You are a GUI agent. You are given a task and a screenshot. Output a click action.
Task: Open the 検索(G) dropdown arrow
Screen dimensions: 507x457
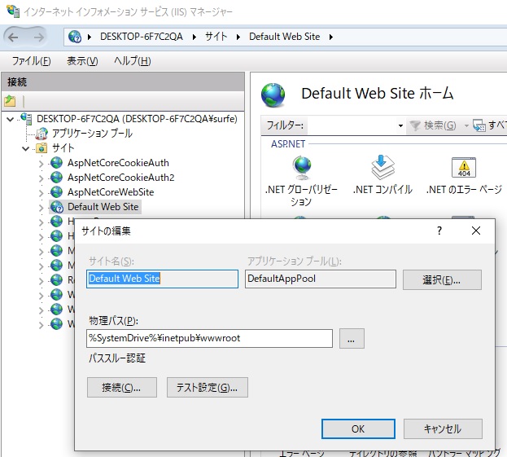coord(466,125)
